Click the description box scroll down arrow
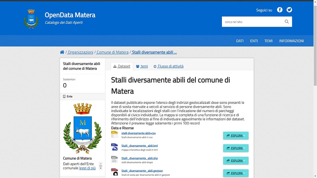Screen dimensions: 317x178 (100, 168)
